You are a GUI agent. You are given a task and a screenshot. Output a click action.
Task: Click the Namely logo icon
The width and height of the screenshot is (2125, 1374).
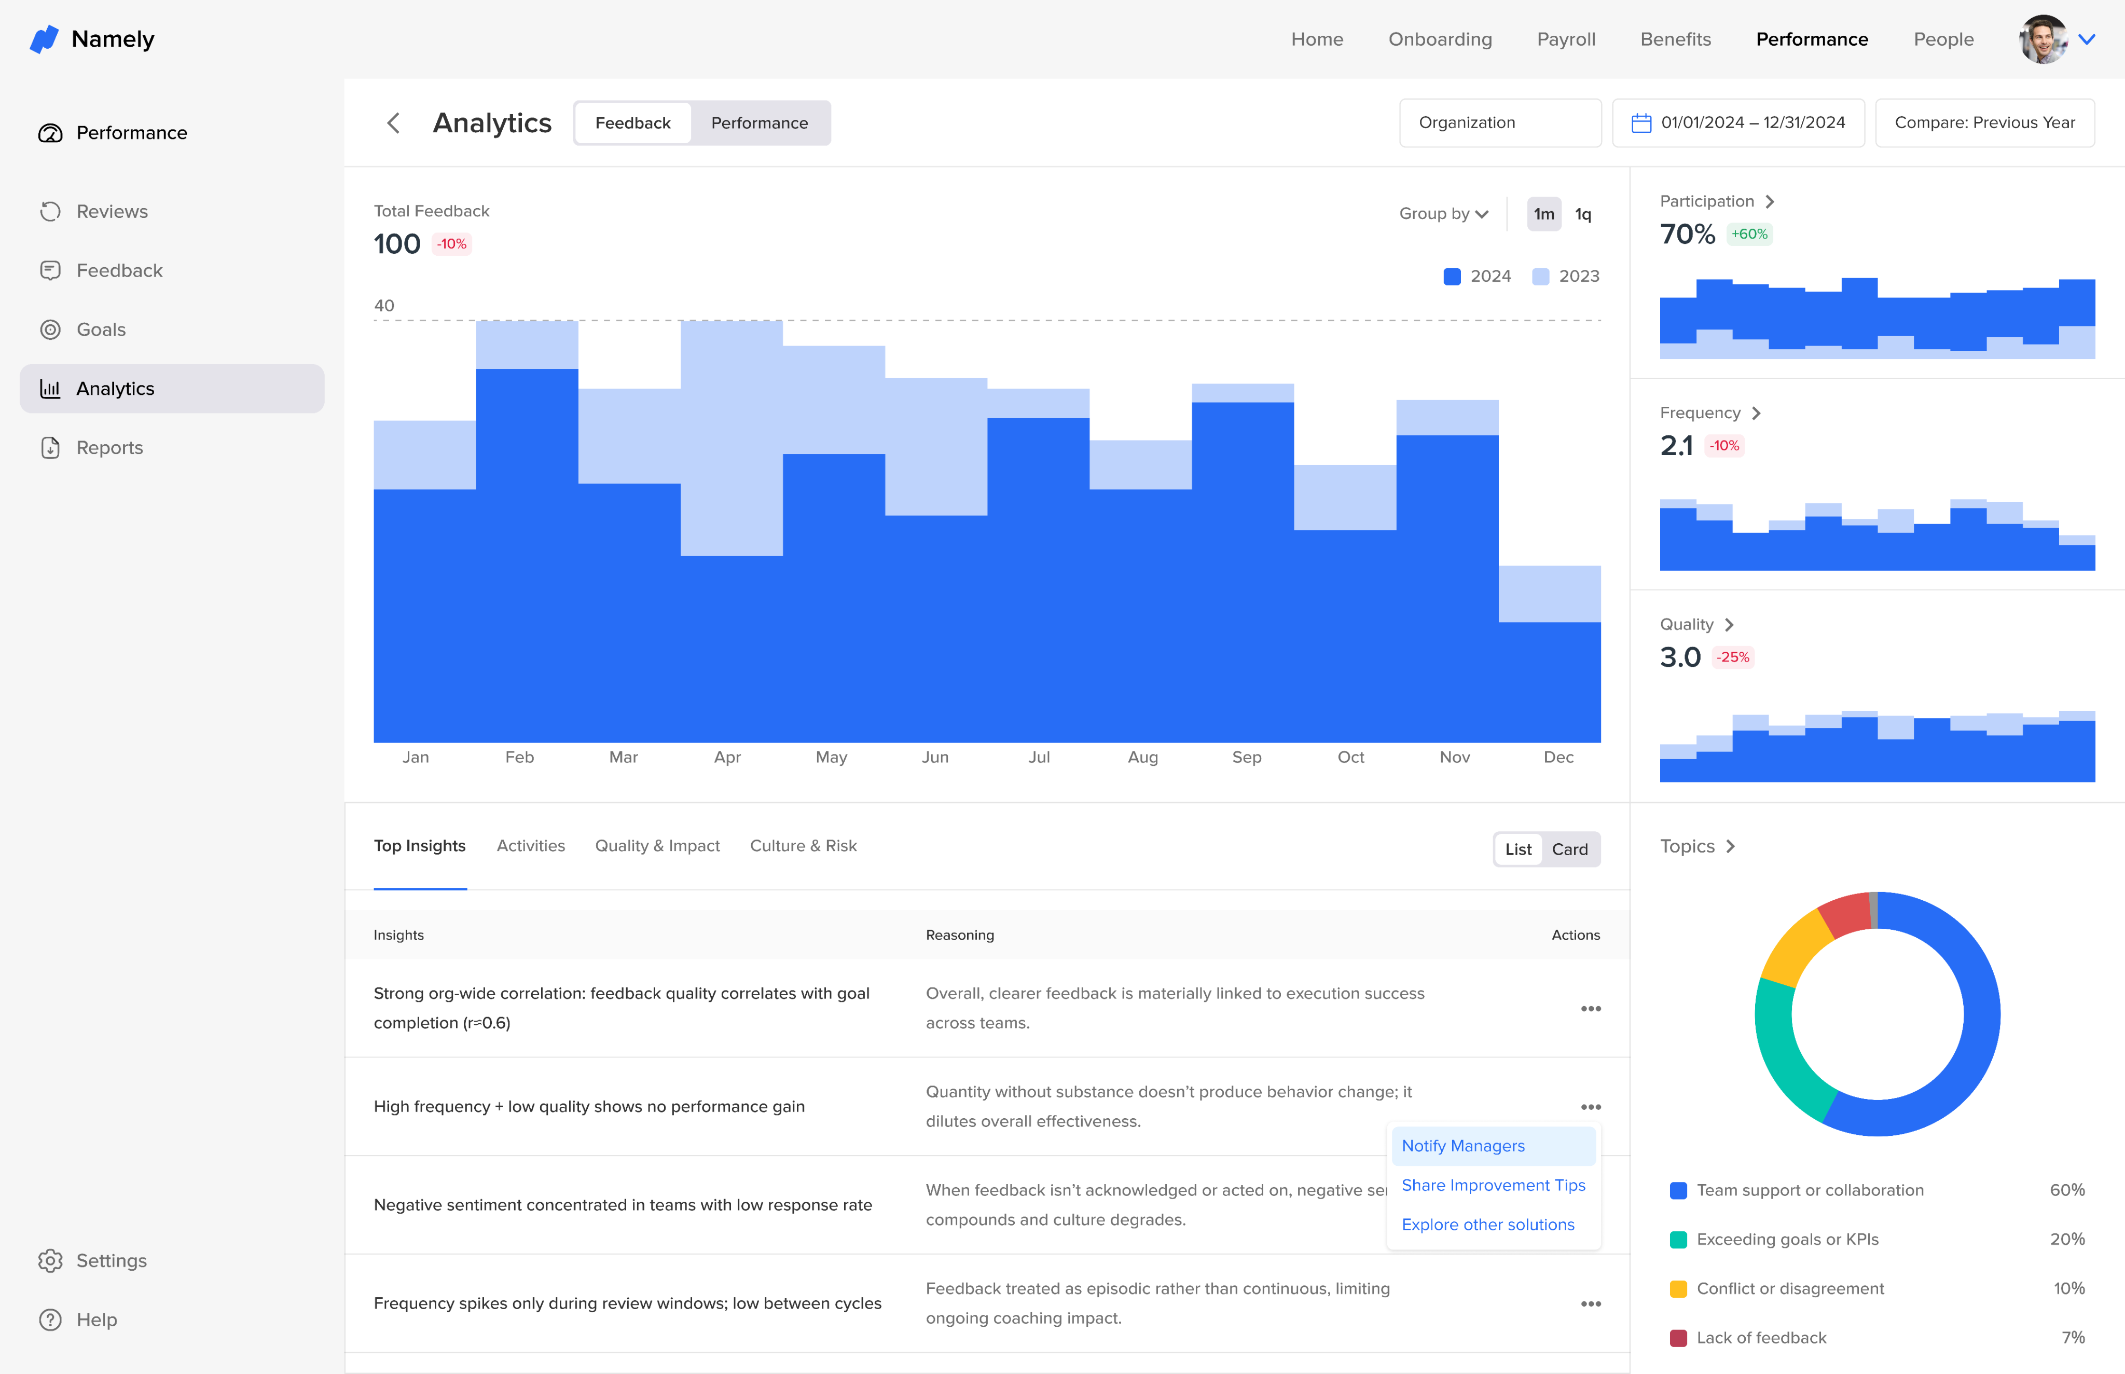tap(44, 39)
